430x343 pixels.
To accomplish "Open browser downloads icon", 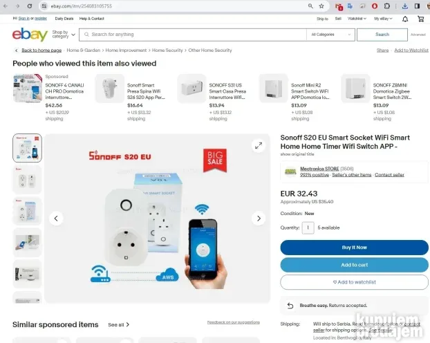I will (x=405, y=6).
